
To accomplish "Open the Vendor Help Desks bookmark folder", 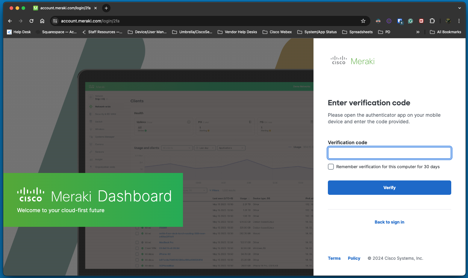I will (x=237, y=32).
